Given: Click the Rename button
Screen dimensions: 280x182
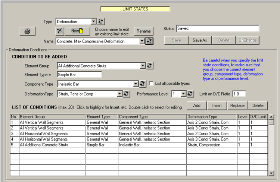Looking at the screenshot, I should click(143, 31).
